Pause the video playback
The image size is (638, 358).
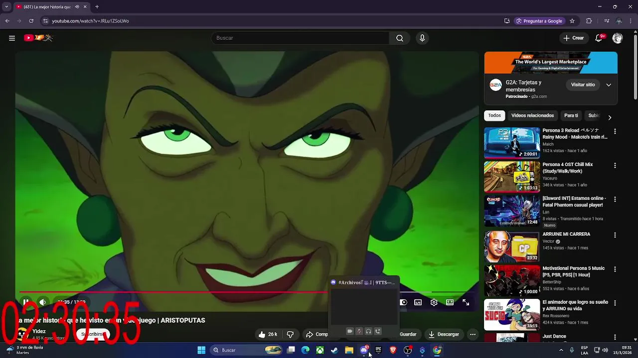pyautogui.click(x=26, y=302)
